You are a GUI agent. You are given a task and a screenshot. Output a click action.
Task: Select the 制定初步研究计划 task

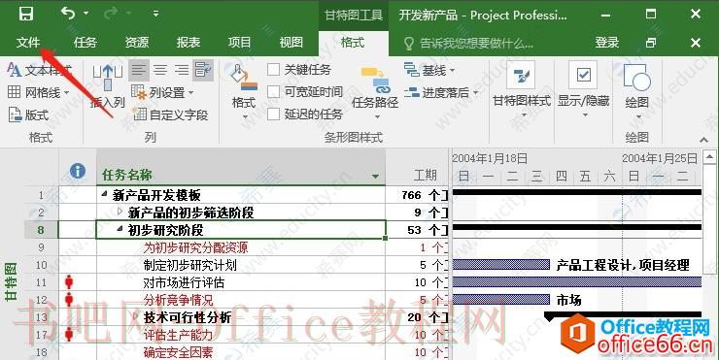click(x=189, y=265)
